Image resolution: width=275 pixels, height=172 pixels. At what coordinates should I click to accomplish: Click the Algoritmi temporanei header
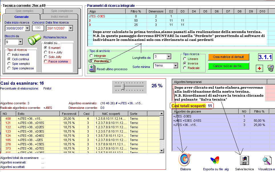click(x=219, y=82)
